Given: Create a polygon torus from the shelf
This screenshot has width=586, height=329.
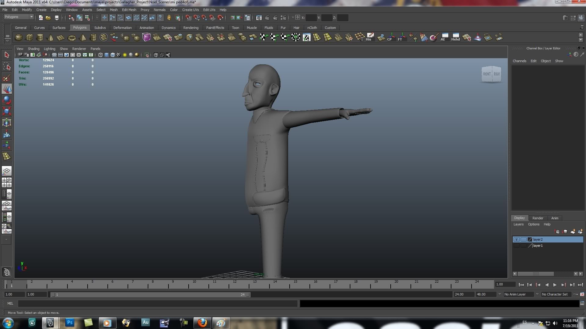Looking at the screenshot, I should pyautogui.click(x=72, y=38).
